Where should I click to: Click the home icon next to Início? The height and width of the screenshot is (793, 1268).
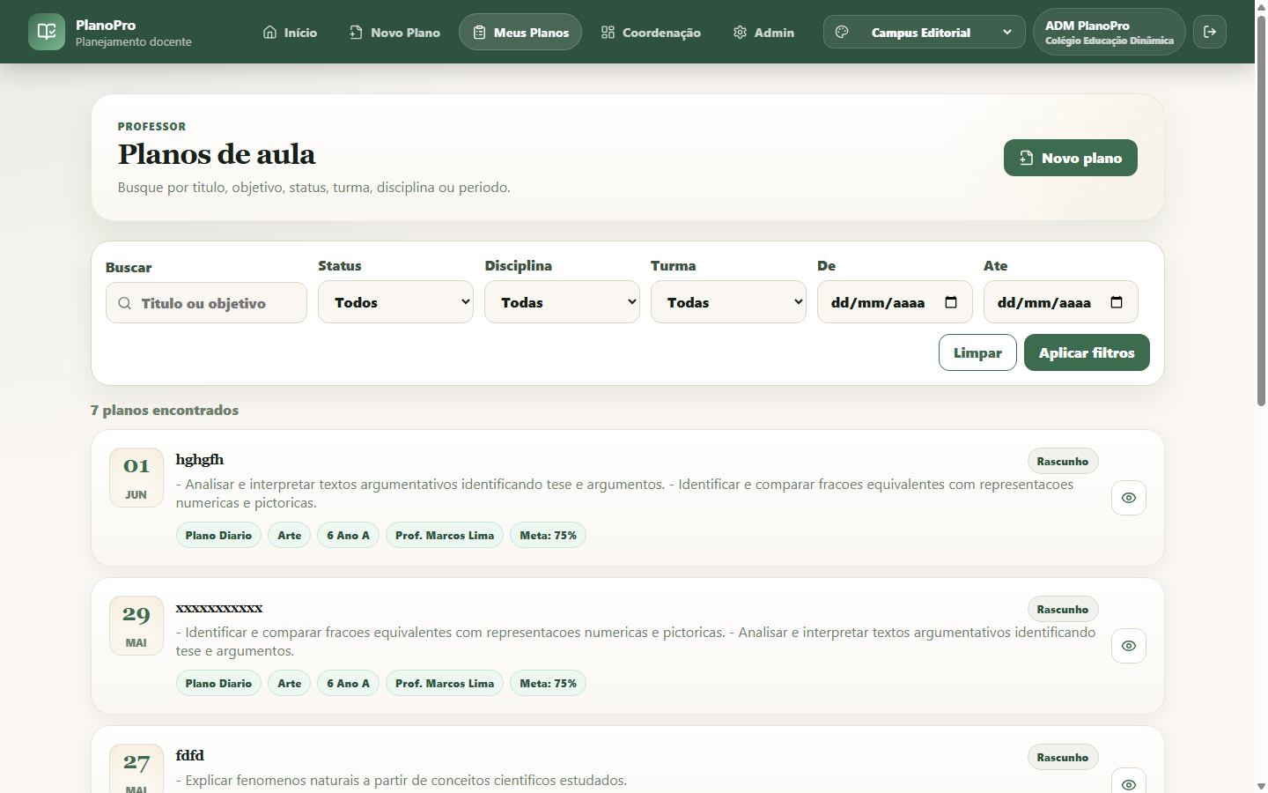point(270,33)
